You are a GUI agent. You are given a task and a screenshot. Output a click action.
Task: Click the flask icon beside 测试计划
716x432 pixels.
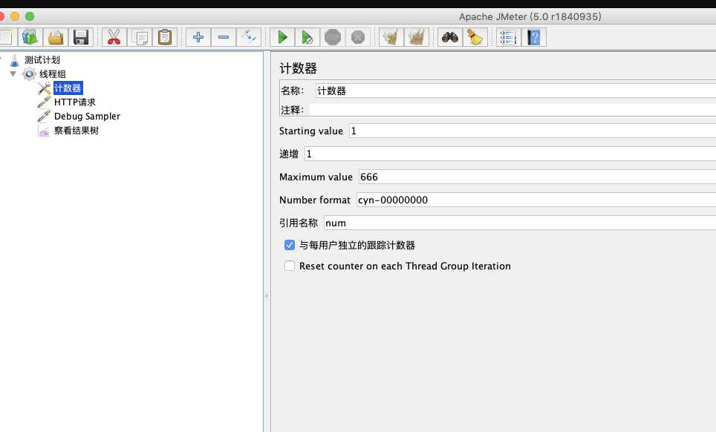click(x=15, y=60)
